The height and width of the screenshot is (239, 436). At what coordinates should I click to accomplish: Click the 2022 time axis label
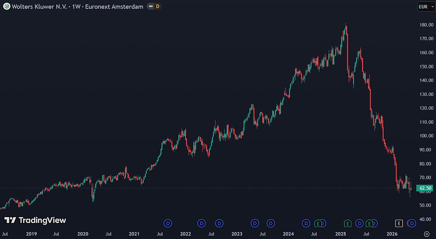coord(186,234)
